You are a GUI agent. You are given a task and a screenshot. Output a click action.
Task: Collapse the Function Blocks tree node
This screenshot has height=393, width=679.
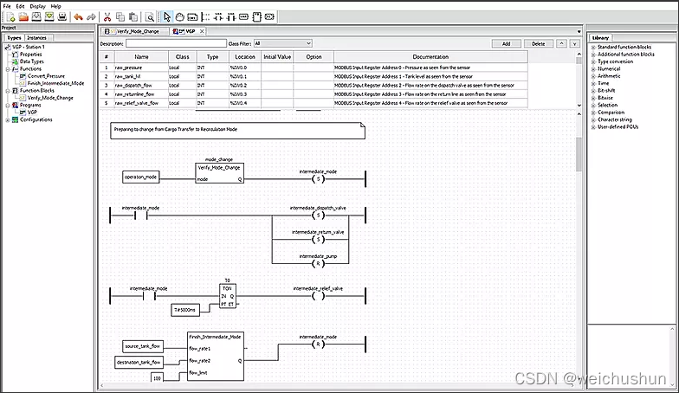(x=7, y=91)
